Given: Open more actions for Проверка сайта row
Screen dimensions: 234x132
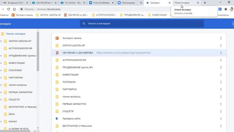Looking at the screenshot, I should click(x=221, y=119).
